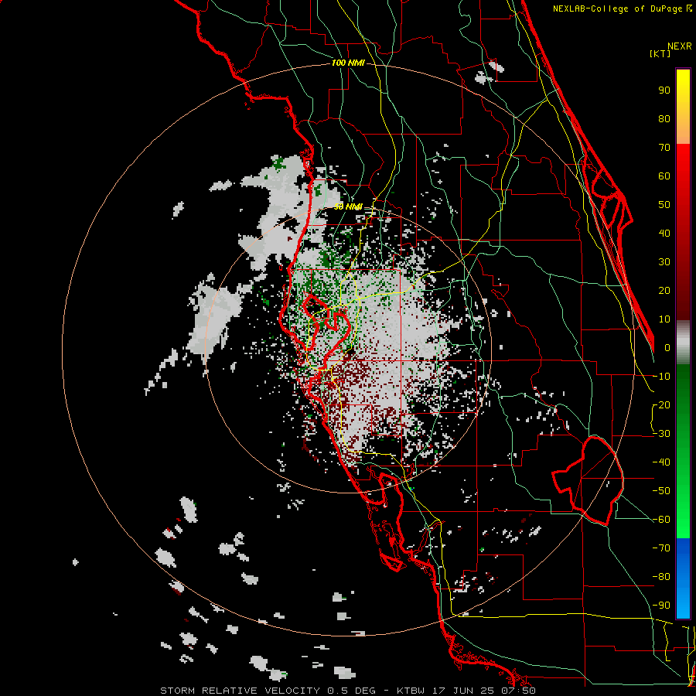
Task: Pick the green segment of the color bar
Action: (683, 452)
